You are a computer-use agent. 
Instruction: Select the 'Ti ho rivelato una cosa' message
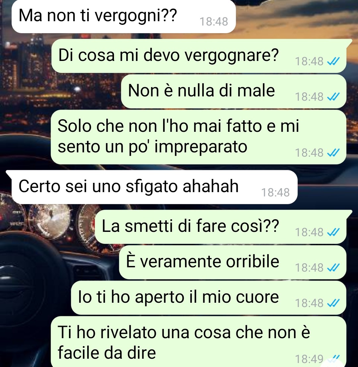click(x=199, y=342)
